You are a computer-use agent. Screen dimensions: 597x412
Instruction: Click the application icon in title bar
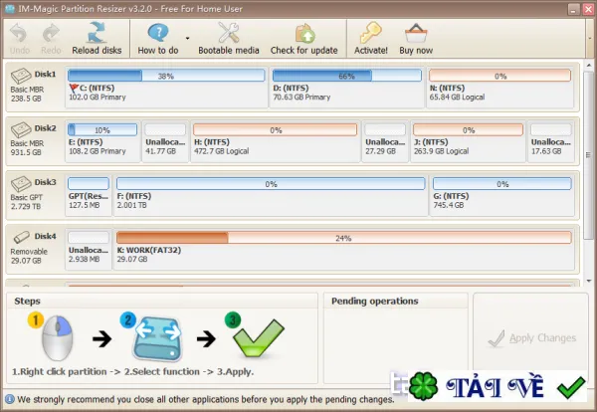[x=10, y=8]
